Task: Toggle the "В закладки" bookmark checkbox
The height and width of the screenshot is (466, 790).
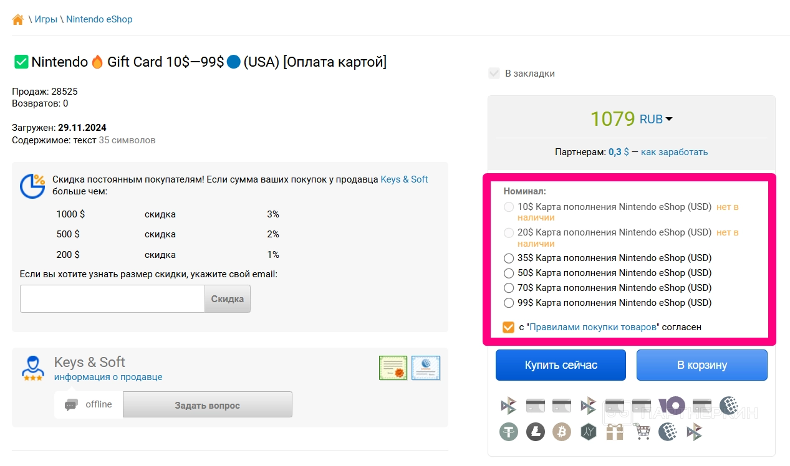Action: (494, 74)
